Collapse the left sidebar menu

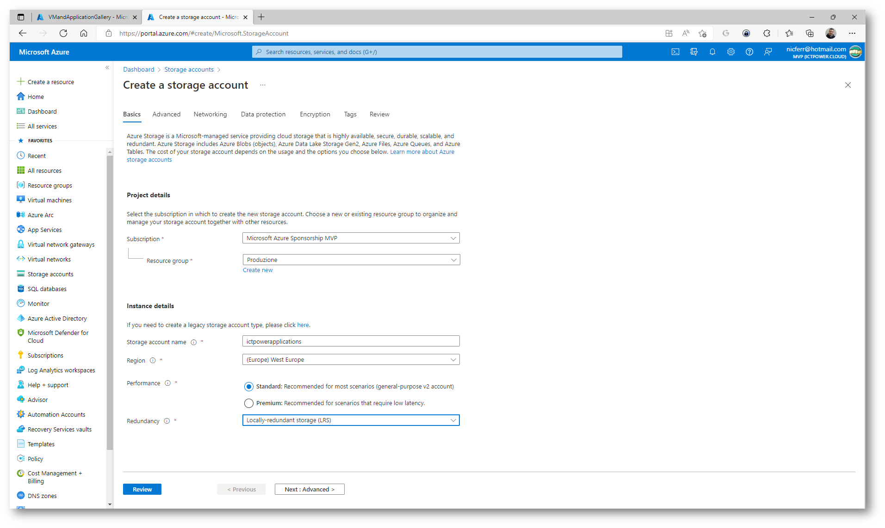coord(107,67)
